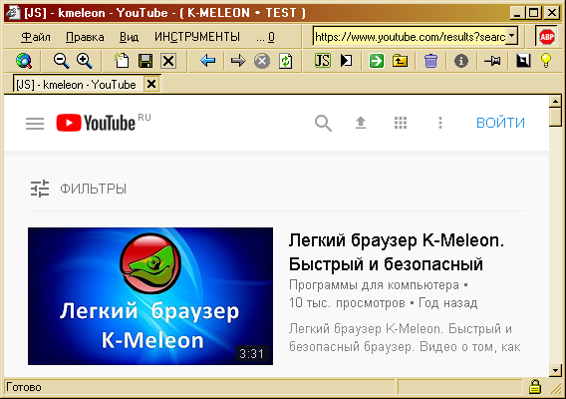The image size is (566, 399).
Task: Expand the URL bar dropdown arrow
Action: point(511,36)
